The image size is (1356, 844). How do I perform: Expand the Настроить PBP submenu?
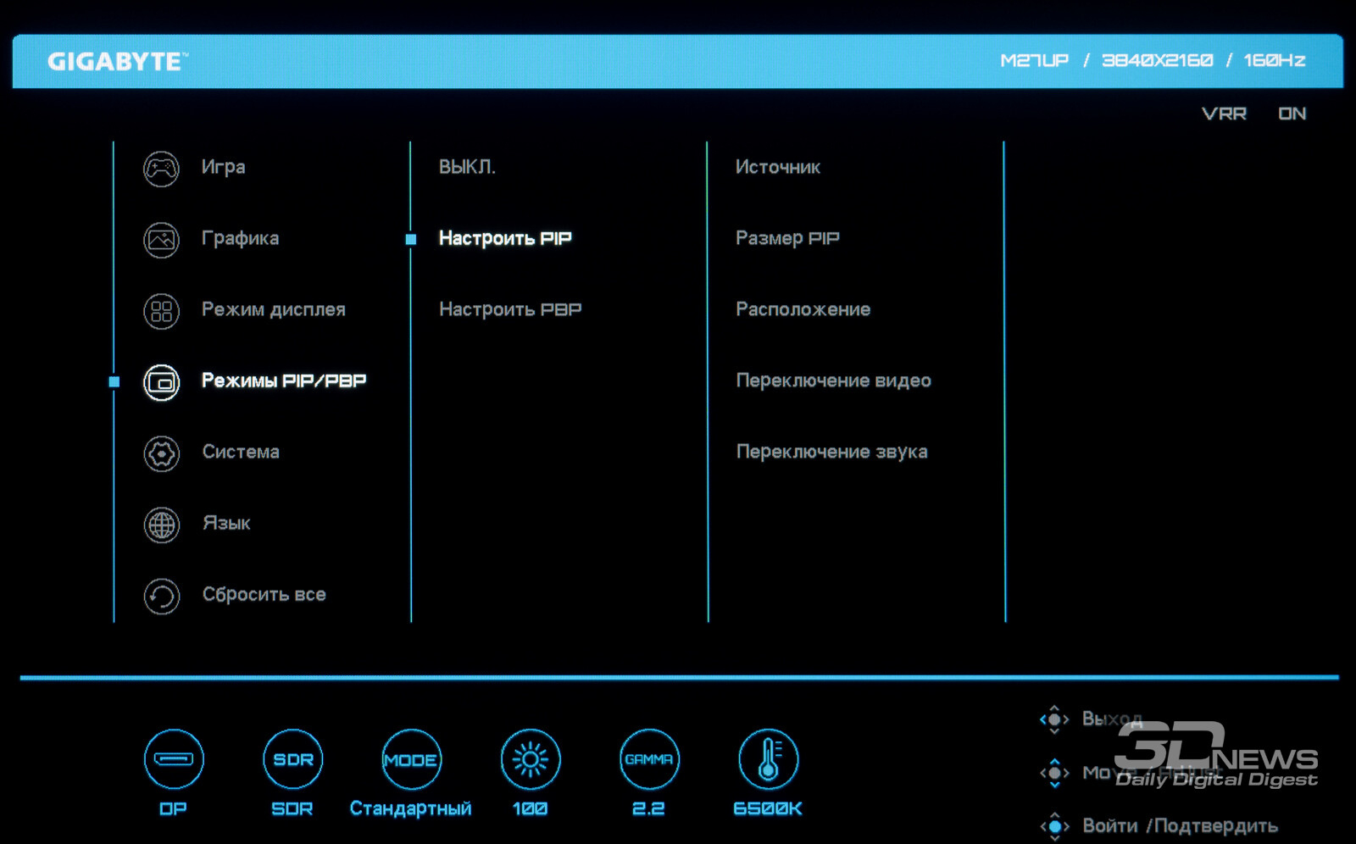click(x=510, y=309)
